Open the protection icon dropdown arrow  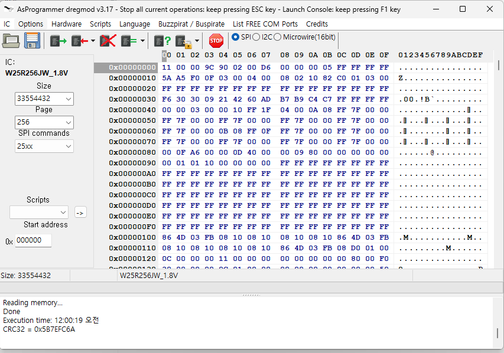pyautogui.click(x=197, y=41)
